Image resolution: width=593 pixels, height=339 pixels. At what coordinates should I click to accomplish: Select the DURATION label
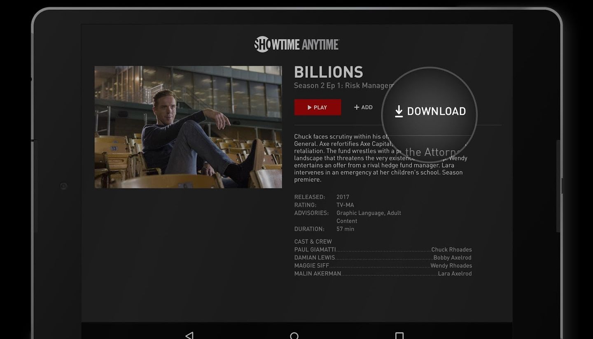[x=309, y=229]
